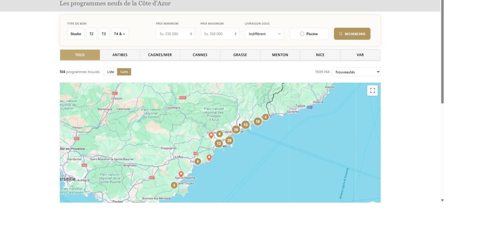The image size is (494, 228).
Task: Open the map in fullscreen mode
Action: 372,91
